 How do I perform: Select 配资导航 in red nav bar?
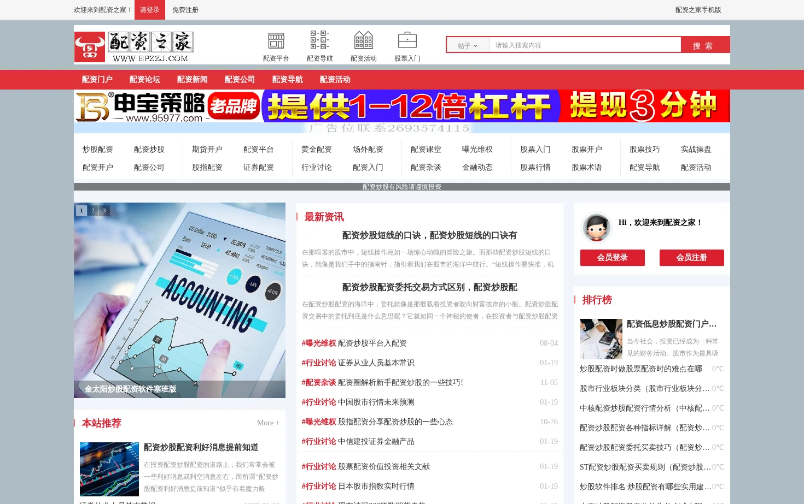[288, 80]
